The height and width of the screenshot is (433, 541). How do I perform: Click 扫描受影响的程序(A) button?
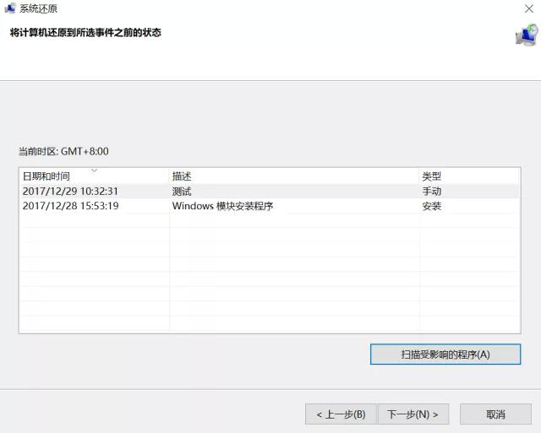(445, 355)
